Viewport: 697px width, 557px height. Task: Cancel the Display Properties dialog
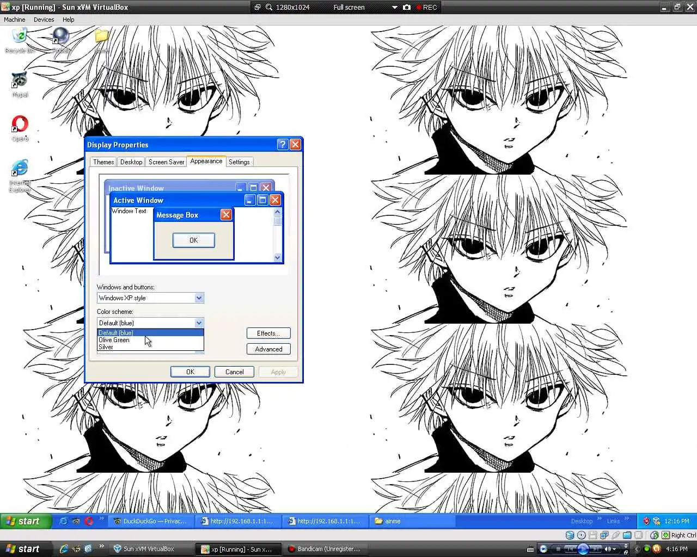234,372
